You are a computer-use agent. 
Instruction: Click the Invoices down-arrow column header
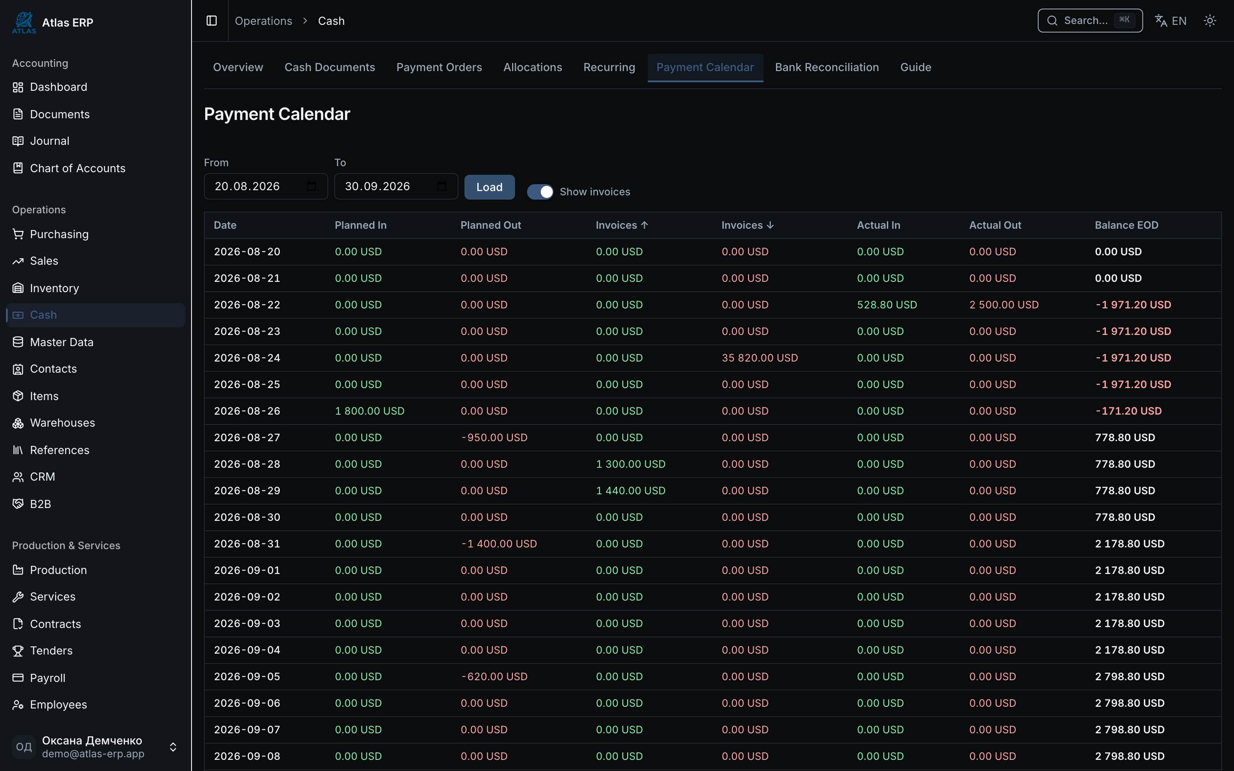coord(748,225)
